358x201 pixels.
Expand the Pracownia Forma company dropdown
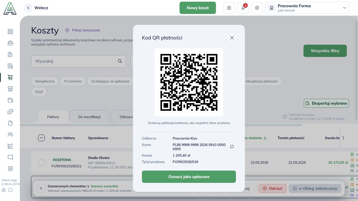click(x=307, y=8)
